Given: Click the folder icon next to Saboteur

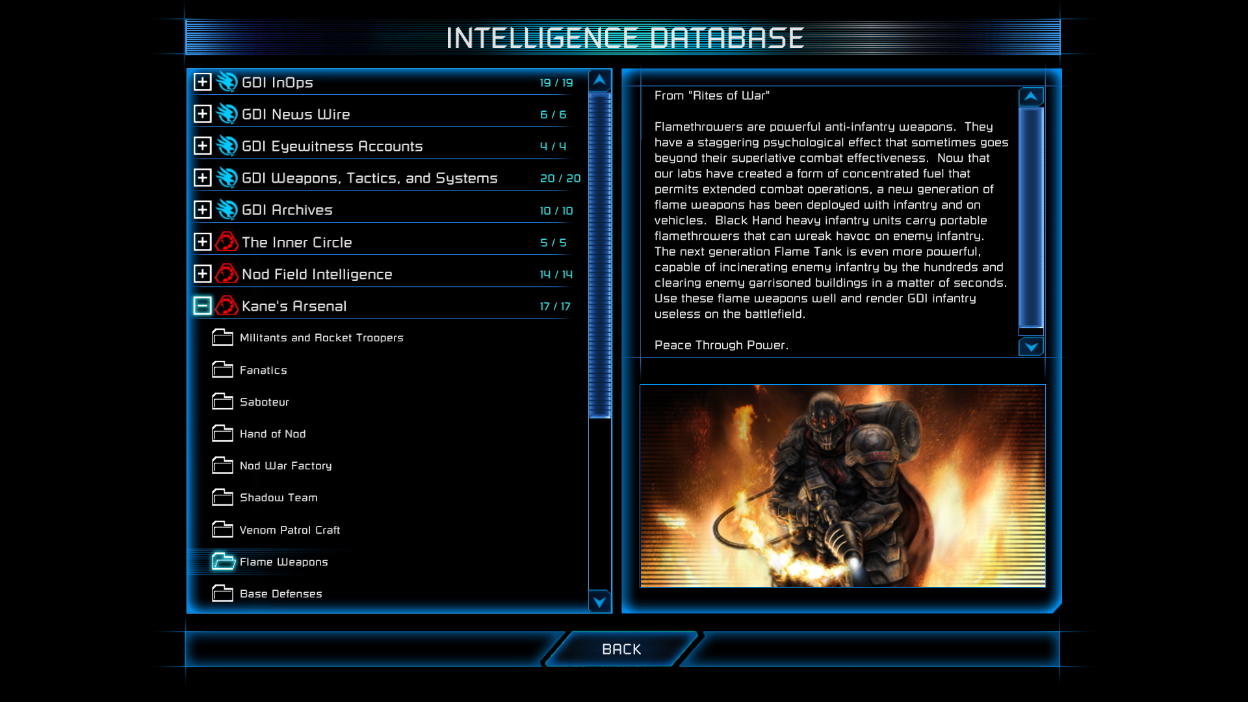Looking at the screenshot, I should (222, 402).
